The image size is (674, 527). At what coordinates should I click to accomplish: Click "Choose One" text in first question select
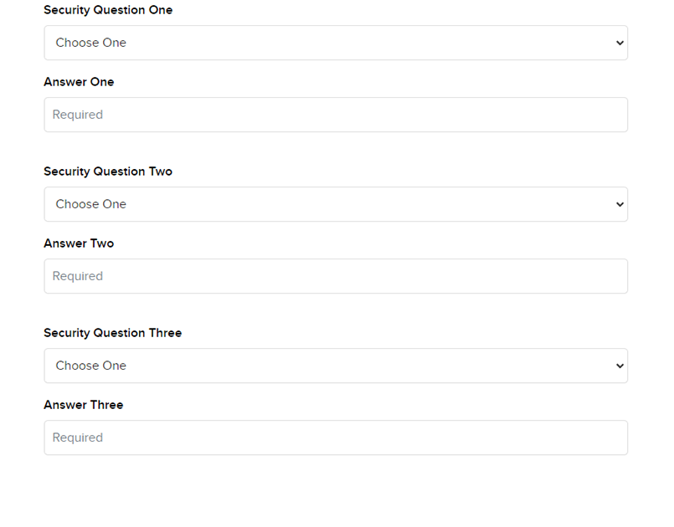90,43
